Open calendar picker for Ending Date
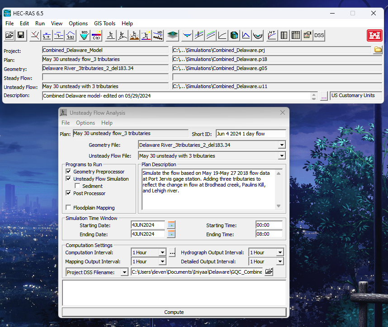 [171, 234]
